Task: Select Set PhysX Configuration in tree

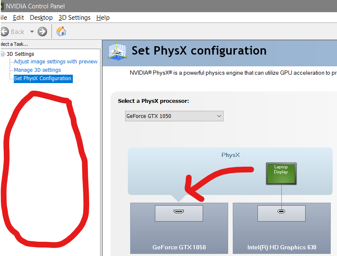Action: click(43, 78)
